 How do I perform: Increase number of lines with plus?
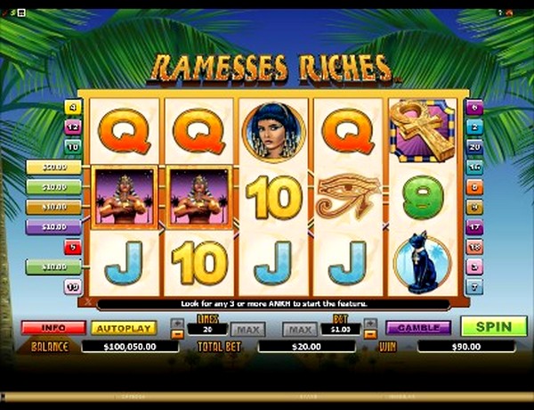(x=177, y=324)
